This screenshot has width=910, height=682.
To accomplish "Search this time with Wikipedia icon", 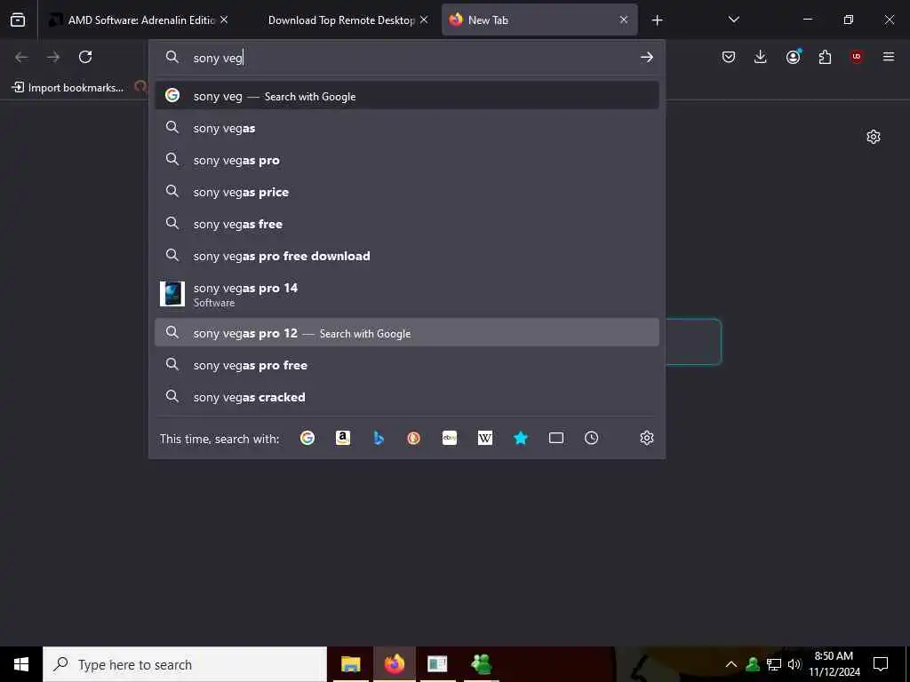I will [x=485, y=438].
